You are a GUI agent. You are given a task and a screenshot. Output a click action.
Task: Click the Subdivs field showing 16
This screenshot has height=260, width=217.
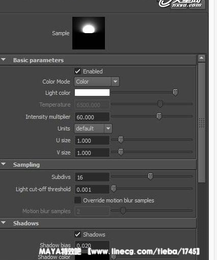click(92, 177)
